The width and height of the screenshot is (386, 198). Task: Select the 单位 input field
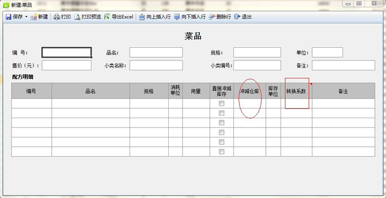328,52
